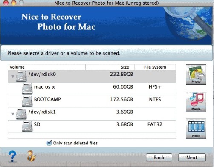Minimize the window with the yellow button
This screenshot has width=214, height=167.
[14, 3]
